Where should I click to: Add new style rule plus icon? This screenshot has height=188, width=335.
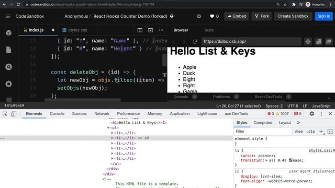(321, 132)
